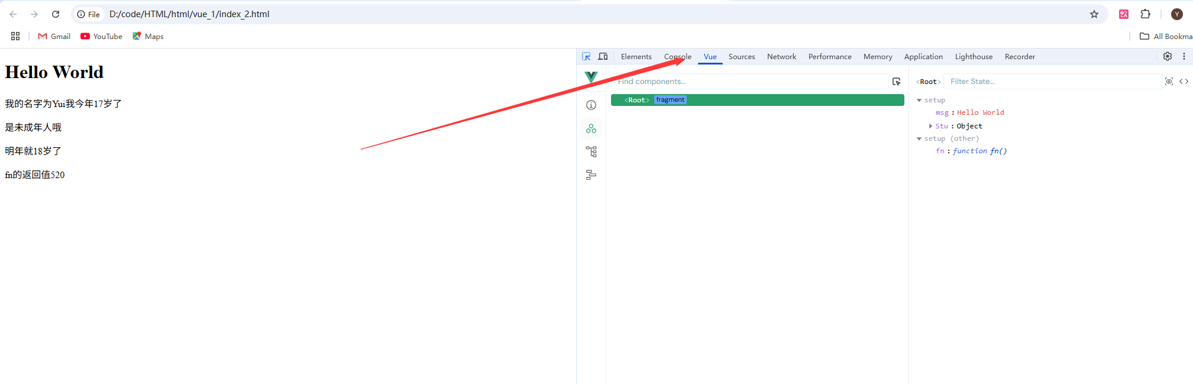This screenshot has width=1193, height=384.
Task: Activate the select component in page icon
Action: (897, 82)
